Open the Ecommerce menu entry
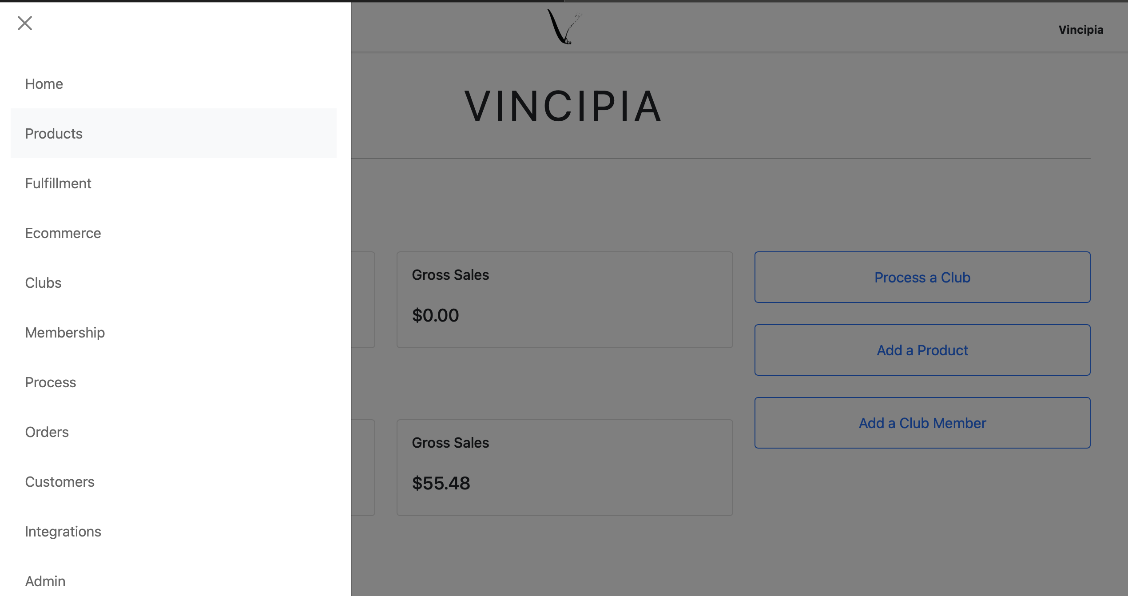This screenshot has height=596, width=1128. [x=174, y=233]
